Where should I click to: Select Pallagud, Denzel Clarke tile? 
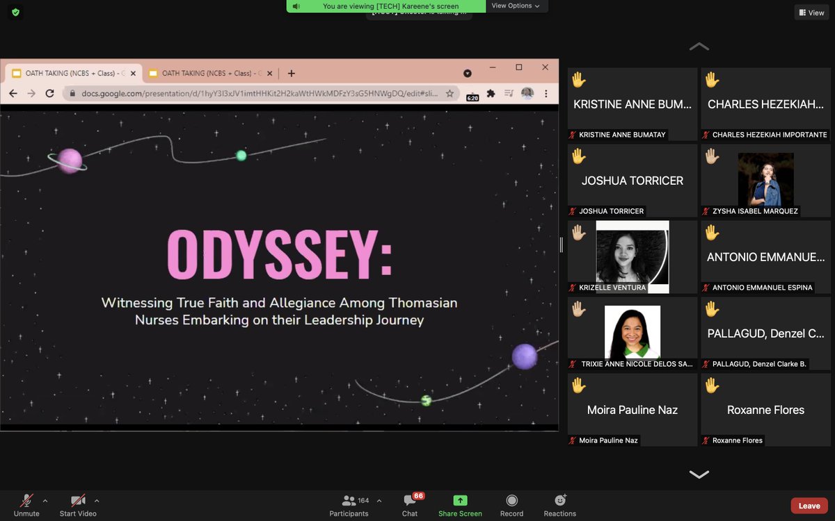click(x=766, y=333)
